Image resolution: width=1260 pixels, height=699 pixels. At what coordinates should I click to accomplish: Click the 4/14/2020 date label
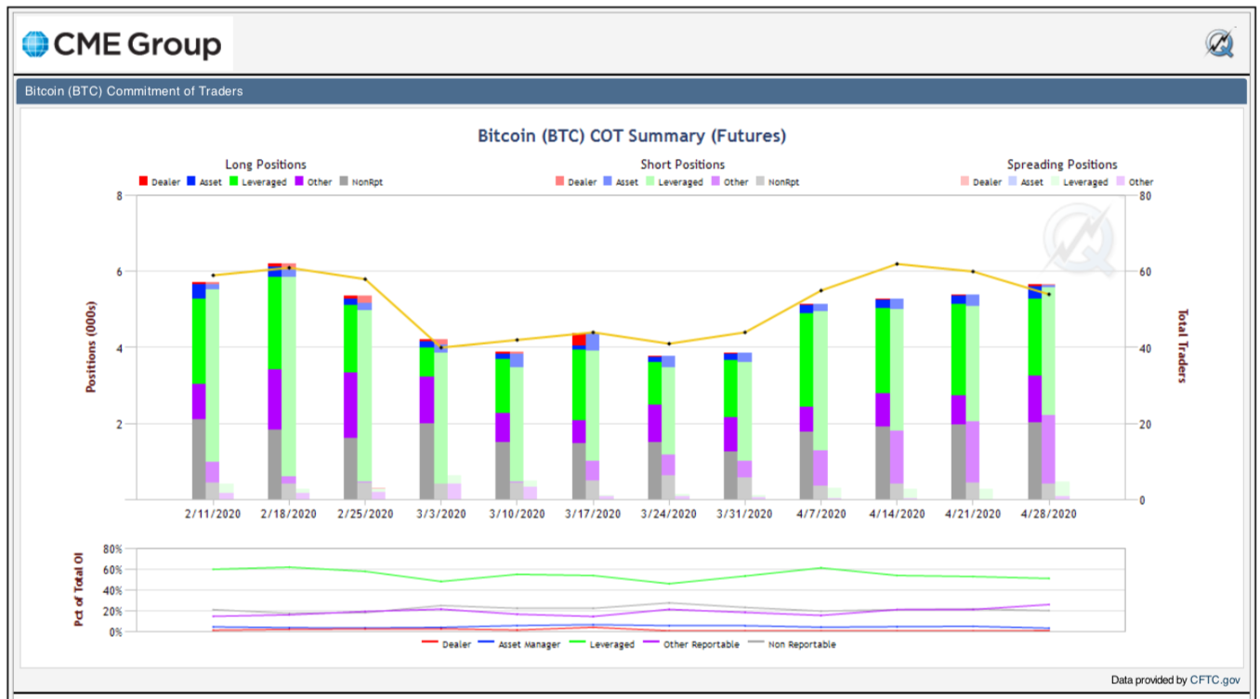[896, 513]
